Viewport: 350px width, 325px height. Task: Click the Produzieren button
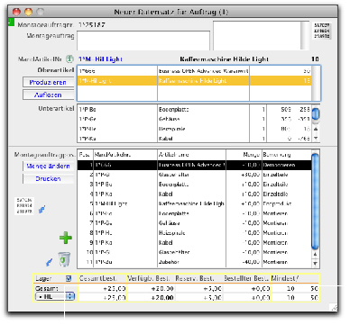pyautogui.click(x=48, y=82)
